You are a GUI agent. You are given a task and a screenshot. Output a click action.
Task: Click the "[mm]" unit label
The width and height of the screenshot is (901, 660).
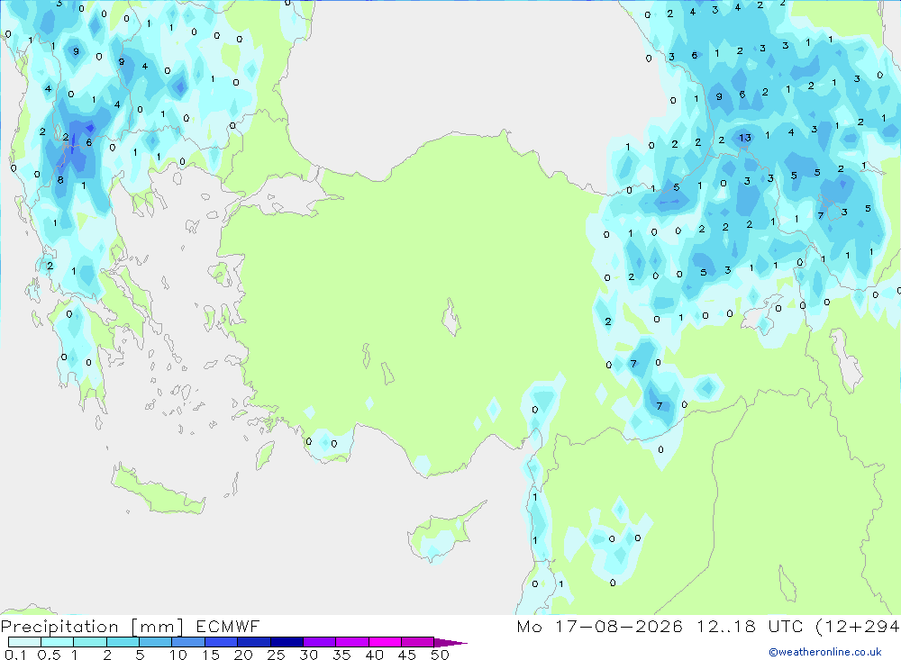tap(157, 627)
